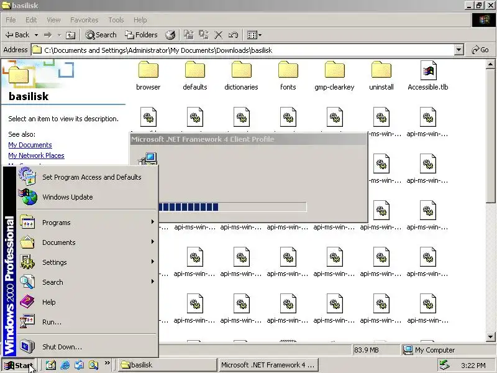Screen dimensions: 497x373
Task: Open the View menu
Action: 53,20
